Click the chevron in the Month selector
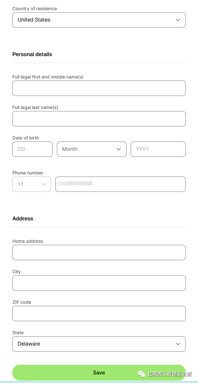 (119, 149)
